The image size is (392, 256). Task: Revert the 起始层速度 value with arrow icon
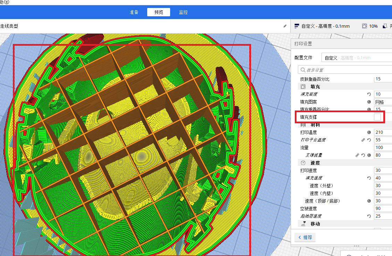click(369, 216)
